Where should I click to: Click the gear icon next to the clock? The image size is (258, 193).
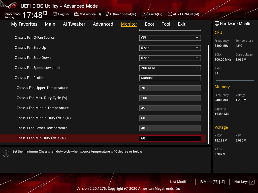[45, 13]
